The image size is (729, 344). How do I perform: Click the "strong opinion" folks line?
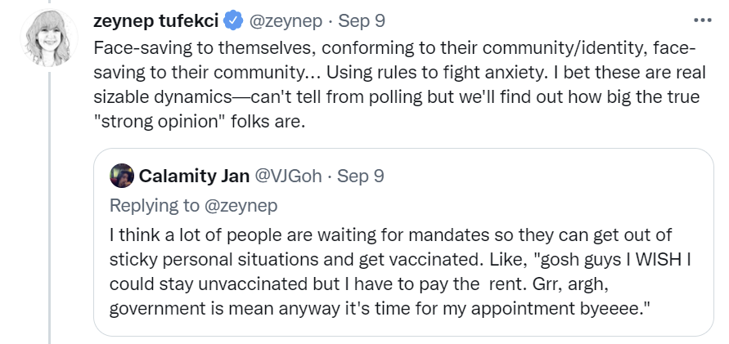click(x=200, y=122)
